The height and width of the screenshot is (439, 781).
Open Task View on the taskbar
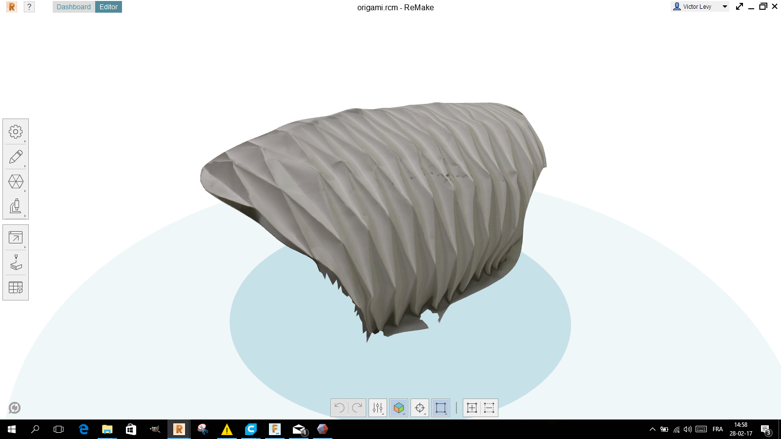59,429
